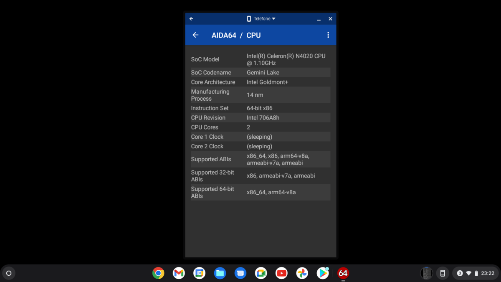Click the 'x86_64, arm64-v8a' value
Screen dimensions: 501x282
coord(271,192)
